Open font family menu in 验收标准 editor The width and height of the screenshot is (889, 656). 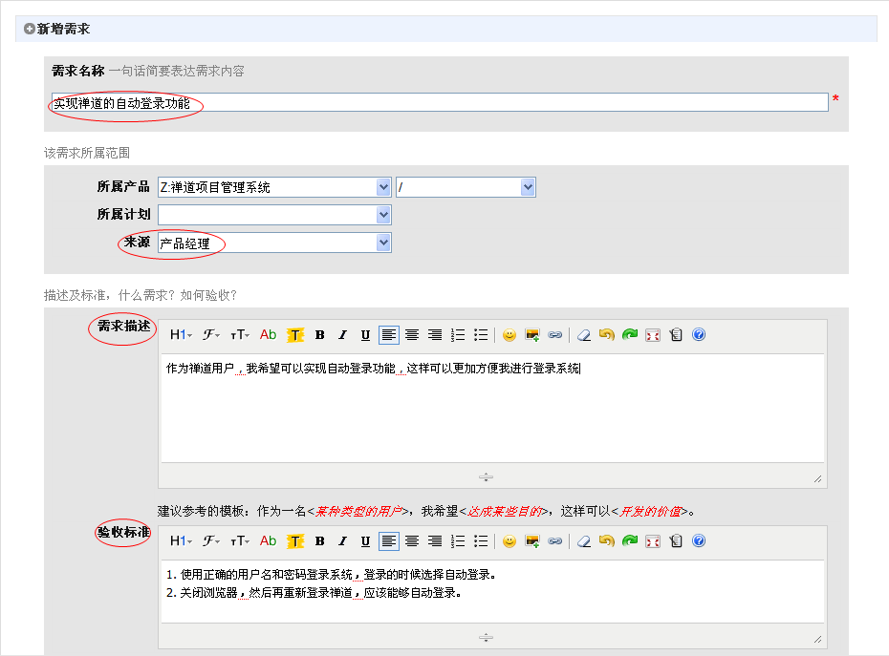tap(211, 541)
